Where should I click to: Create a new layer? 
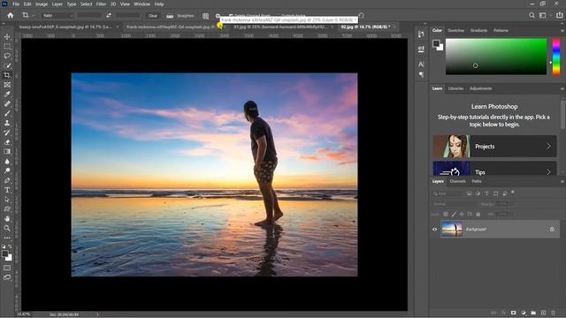[543, 313]
